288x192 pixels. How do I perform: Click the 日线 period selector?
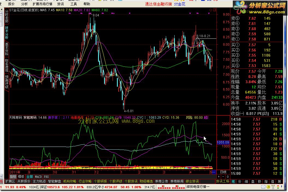point(223,172)
